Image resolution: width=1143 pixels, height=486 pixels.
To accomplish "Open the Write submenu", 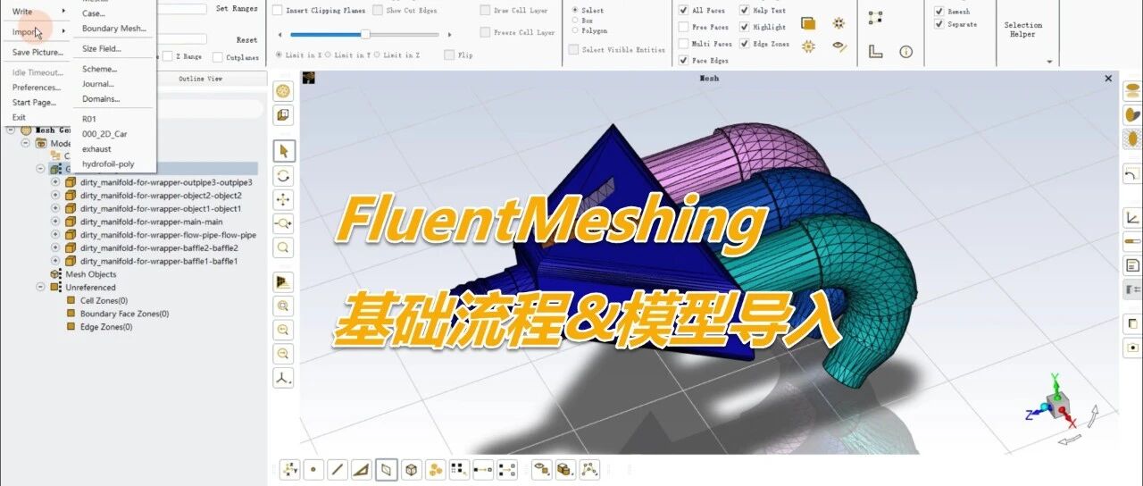I will pyautogui.click(x=36, y=12).
